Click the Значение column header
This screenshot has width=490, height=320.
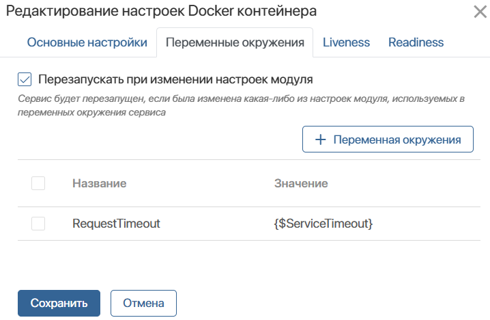click(301, 183)
